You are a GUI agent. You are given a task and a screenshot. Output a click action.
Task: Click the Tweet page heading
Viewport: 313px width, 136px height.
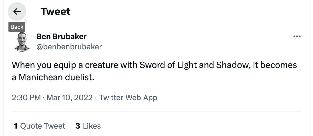[55, 12]
